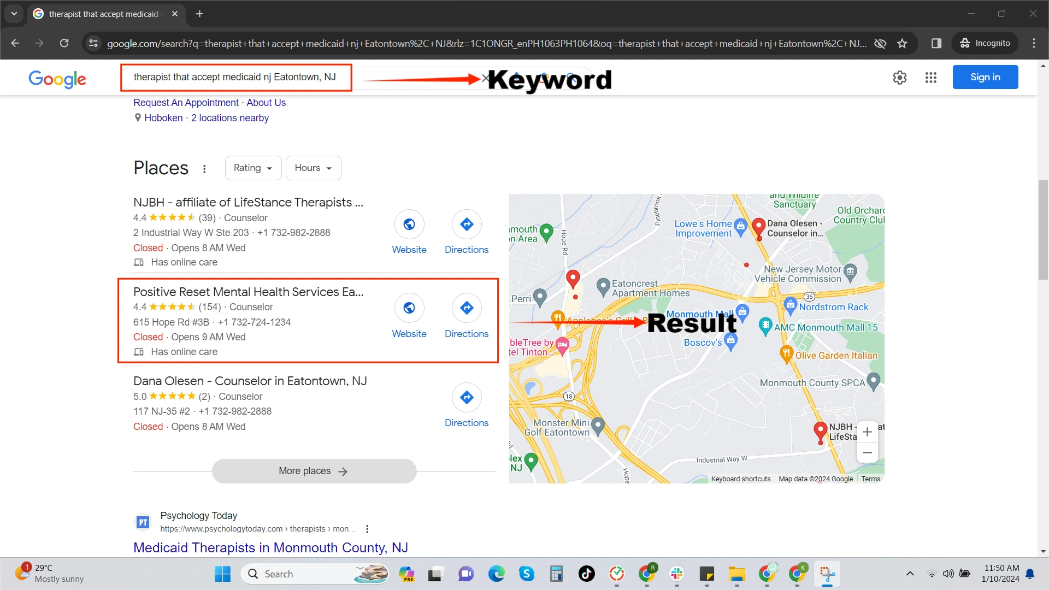Close the current browser tab
This screenshot has width=1049, height=590.
[175, 14]
